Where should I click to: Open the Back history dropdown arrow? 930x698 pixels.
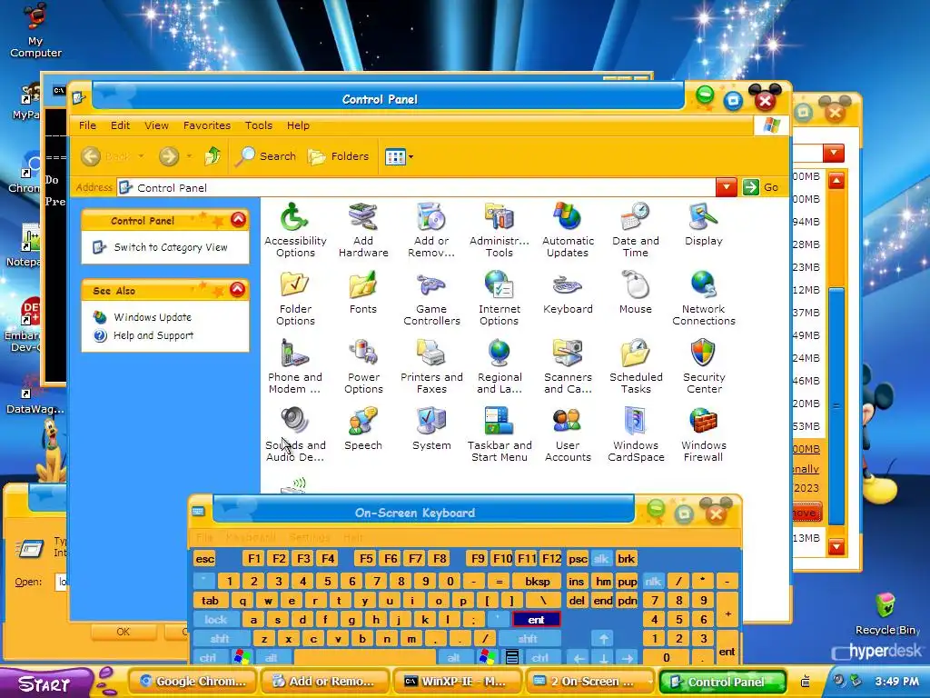point(141,156)
